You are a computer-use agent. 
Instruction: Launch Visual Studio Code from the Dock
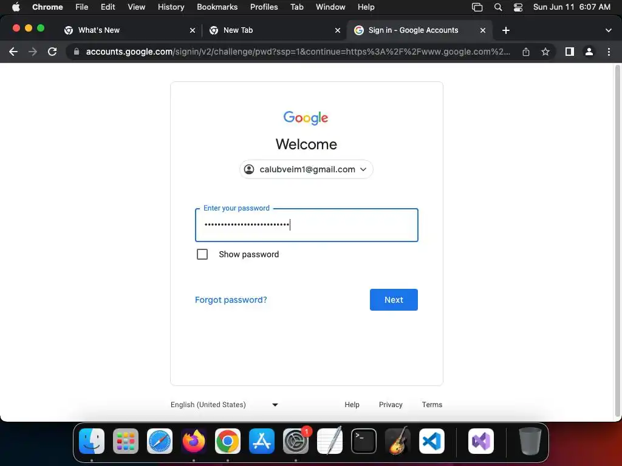click(432, 441)
